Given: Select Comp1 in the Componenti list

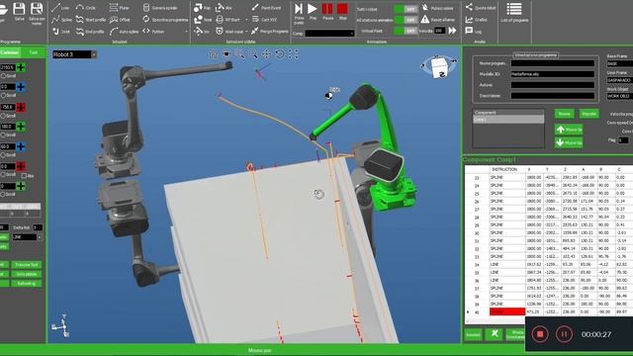Looking at the screenshot, I should click(508, 120).
